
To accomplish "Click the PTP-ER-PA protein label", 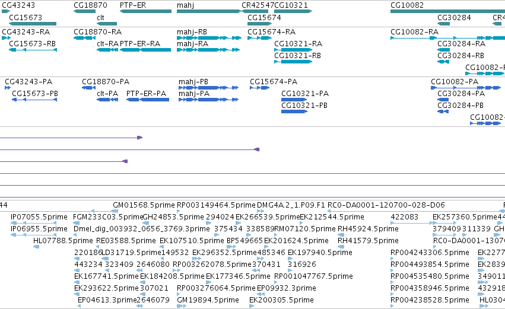I will coord(146,94).
